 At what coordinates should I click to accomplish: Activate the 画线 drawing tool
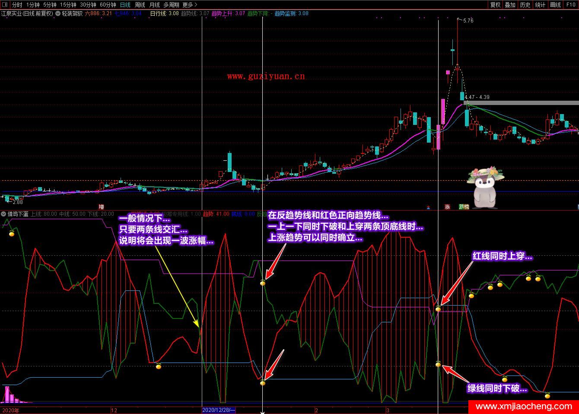tap(555, 5)
